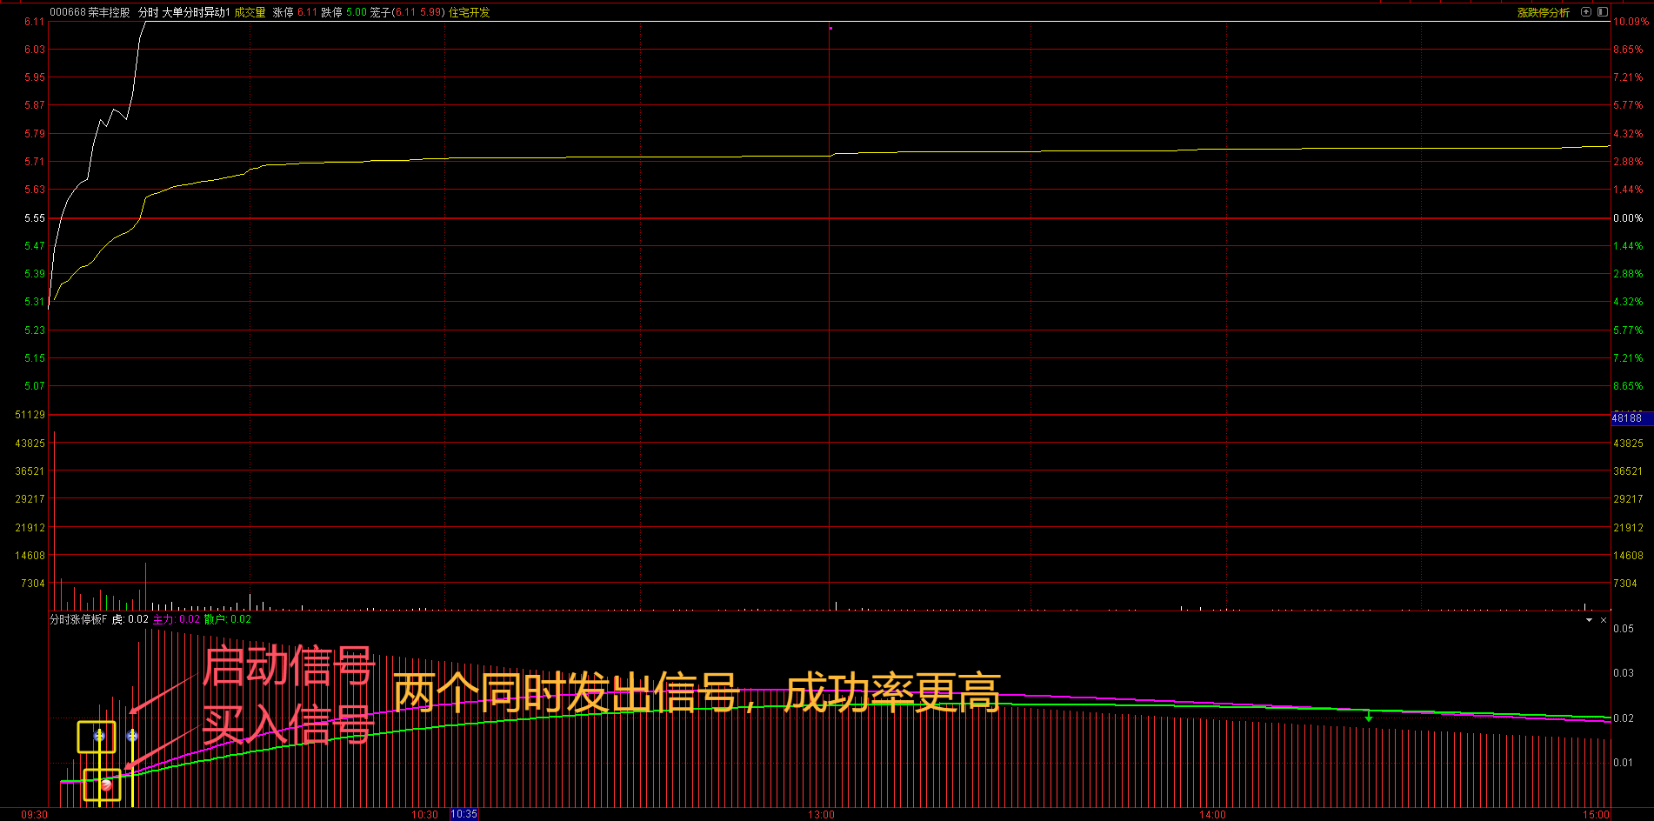The height and width of the screenshot is (821, 1654).
Task: Close the 分时涨停板F indicator panel
Action: click(x=1604, y=620)
